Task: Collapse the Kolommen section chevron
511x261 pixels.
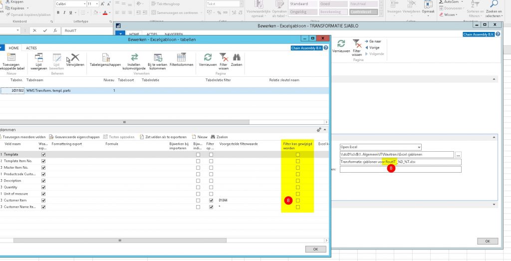Action: pos(325,130)
